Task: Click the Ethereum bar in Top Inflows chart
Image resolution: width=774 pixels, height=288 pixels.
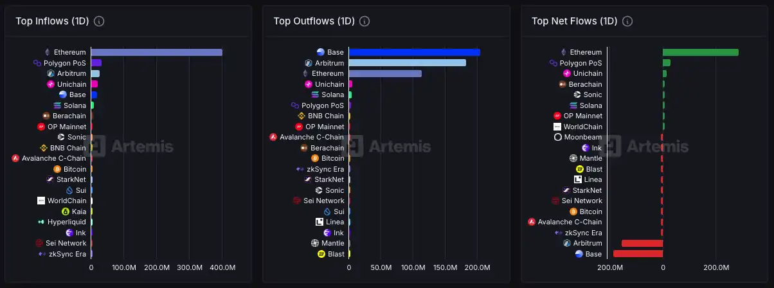Action: [x=157, y=52]
